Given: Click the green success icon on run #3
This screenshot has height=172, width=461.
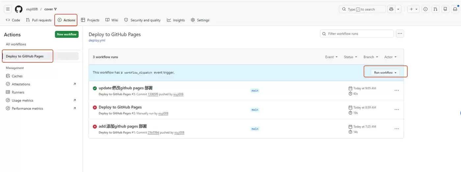Looking at the screenshot, I should 95,88.
